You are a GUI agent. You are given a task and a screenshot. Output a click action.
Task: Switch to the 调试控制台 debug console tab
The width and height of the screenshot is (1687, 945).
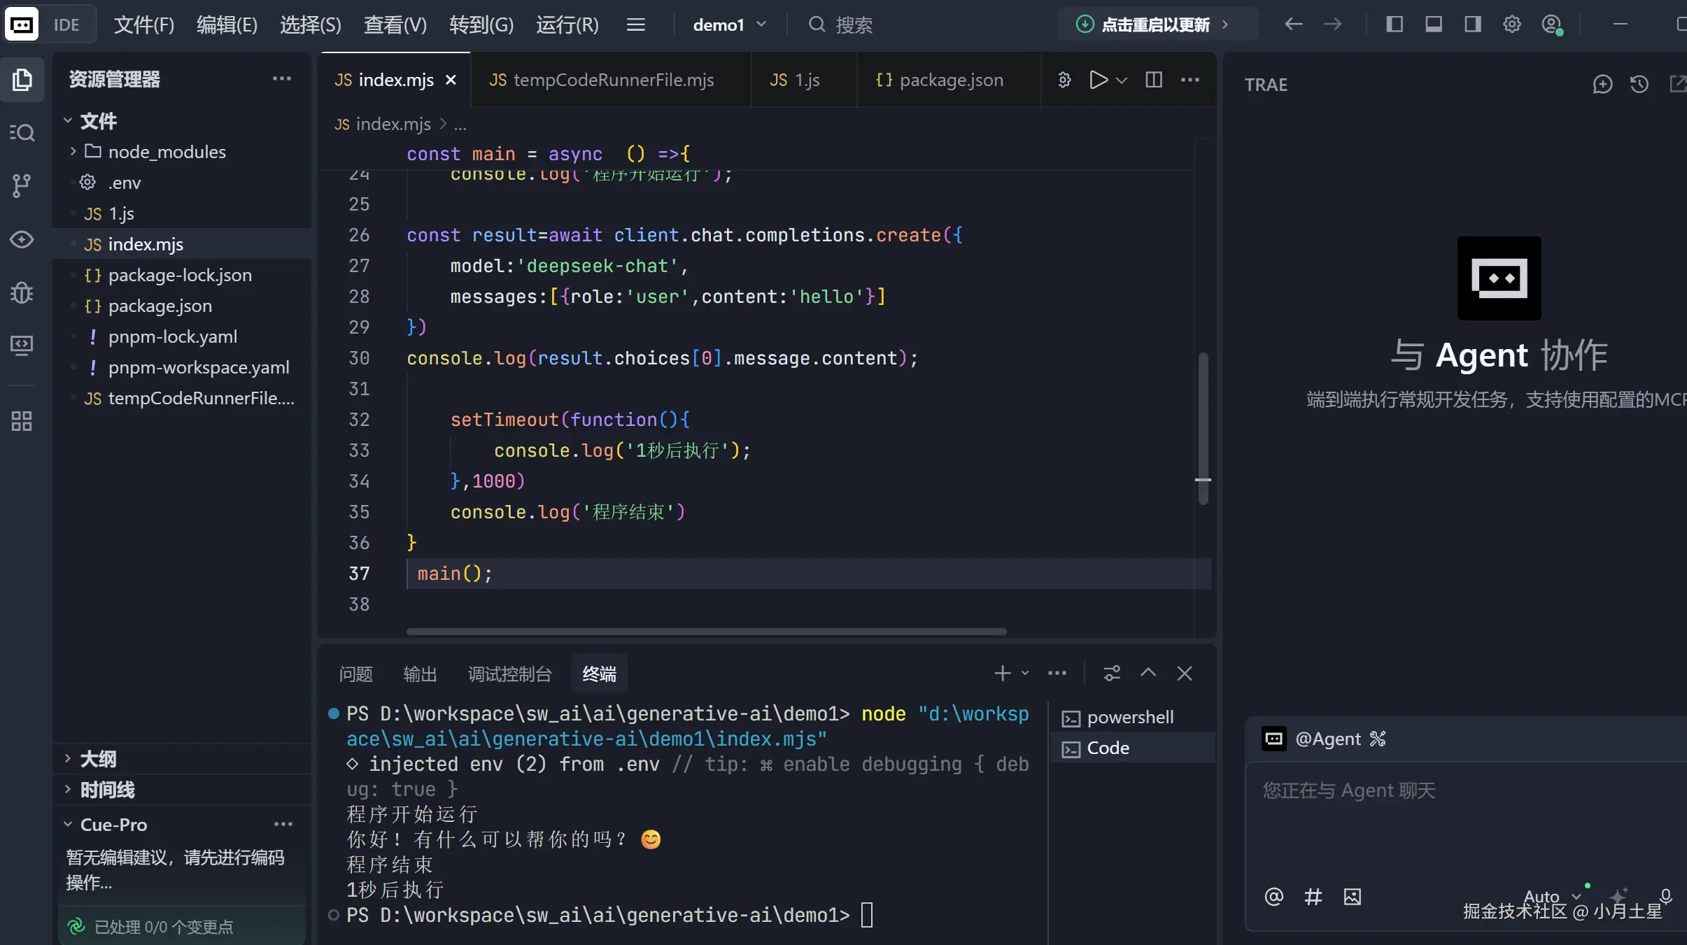pyautogui.click(x=509, y=674)
